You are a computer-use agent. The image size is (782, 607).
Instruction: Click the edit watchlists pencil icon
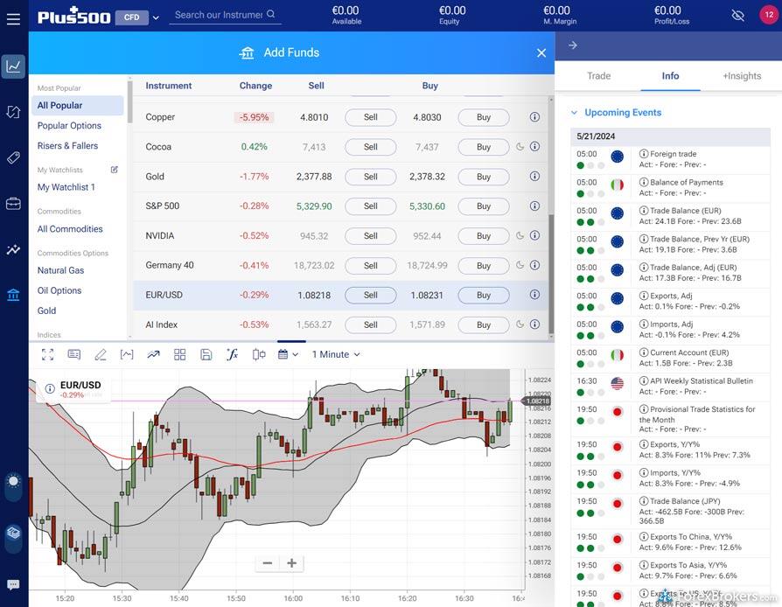[x=114, y=170]
